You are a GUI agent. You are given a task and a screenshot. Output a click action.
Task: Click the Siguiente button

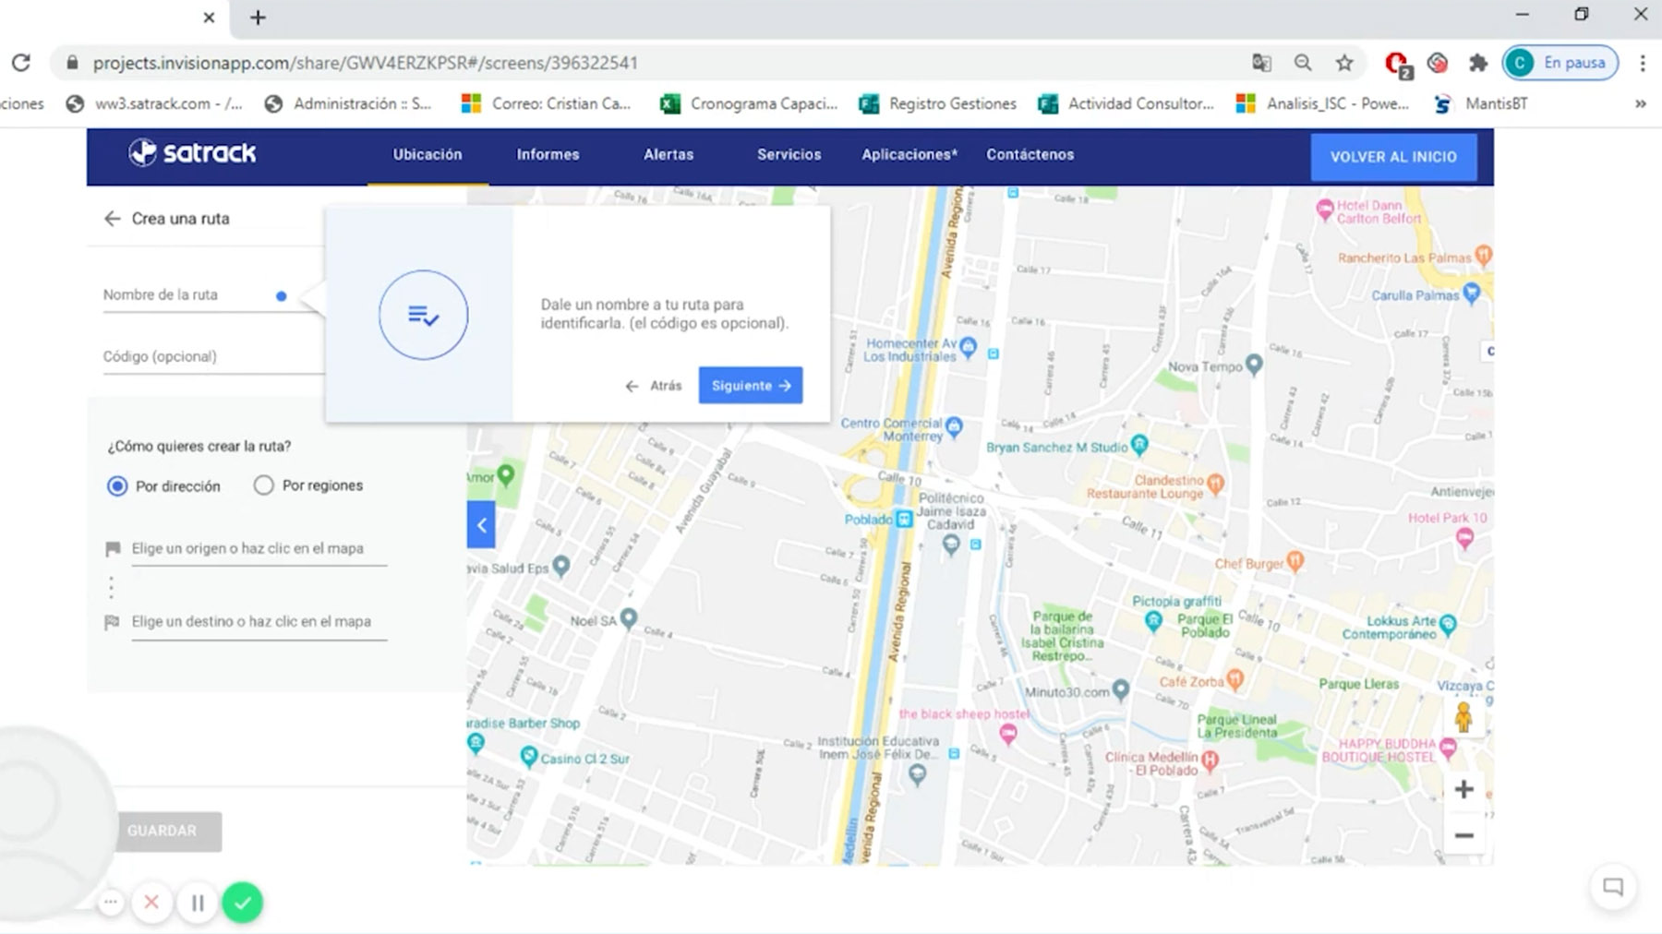pyautogui.click(x=751, y=386)
